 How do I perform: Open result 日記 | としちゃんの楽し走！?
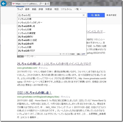pyautogui.click(x=34, y=93)
